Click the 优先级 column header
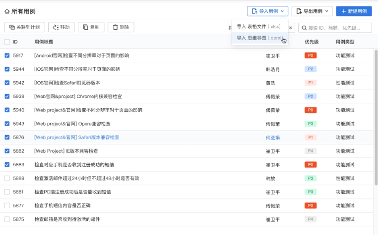378x235 pixels. [x=312, y=42]
